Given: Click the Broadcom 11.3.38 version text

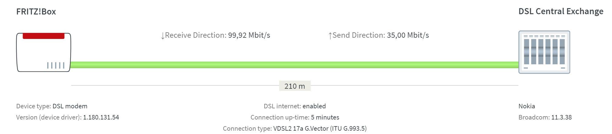Looking at the screenshot, I should tap(561, 117).
